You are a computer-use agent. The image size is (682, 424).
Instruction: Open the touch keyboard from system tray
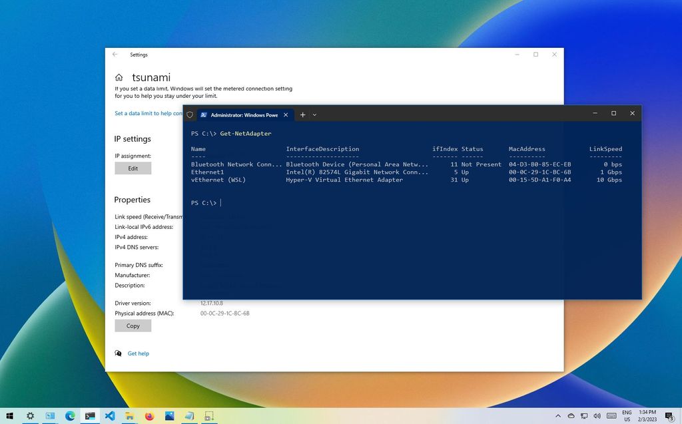coord(611,416)
